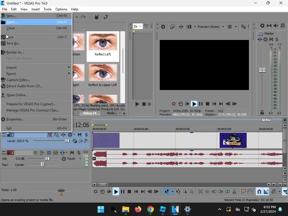The image size is (288, 216).
Task: Click timeline Play button in transport bar
Action: coord(116,192)
